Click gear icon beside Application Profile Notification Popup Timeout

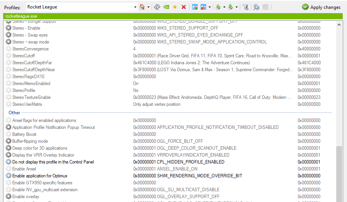tap(8, 127)
